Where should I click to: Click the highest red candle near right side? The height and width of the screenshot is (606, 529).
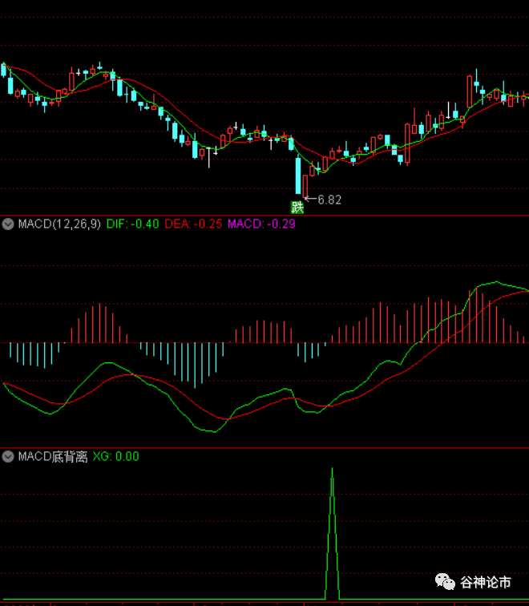[x=469, y=91]
